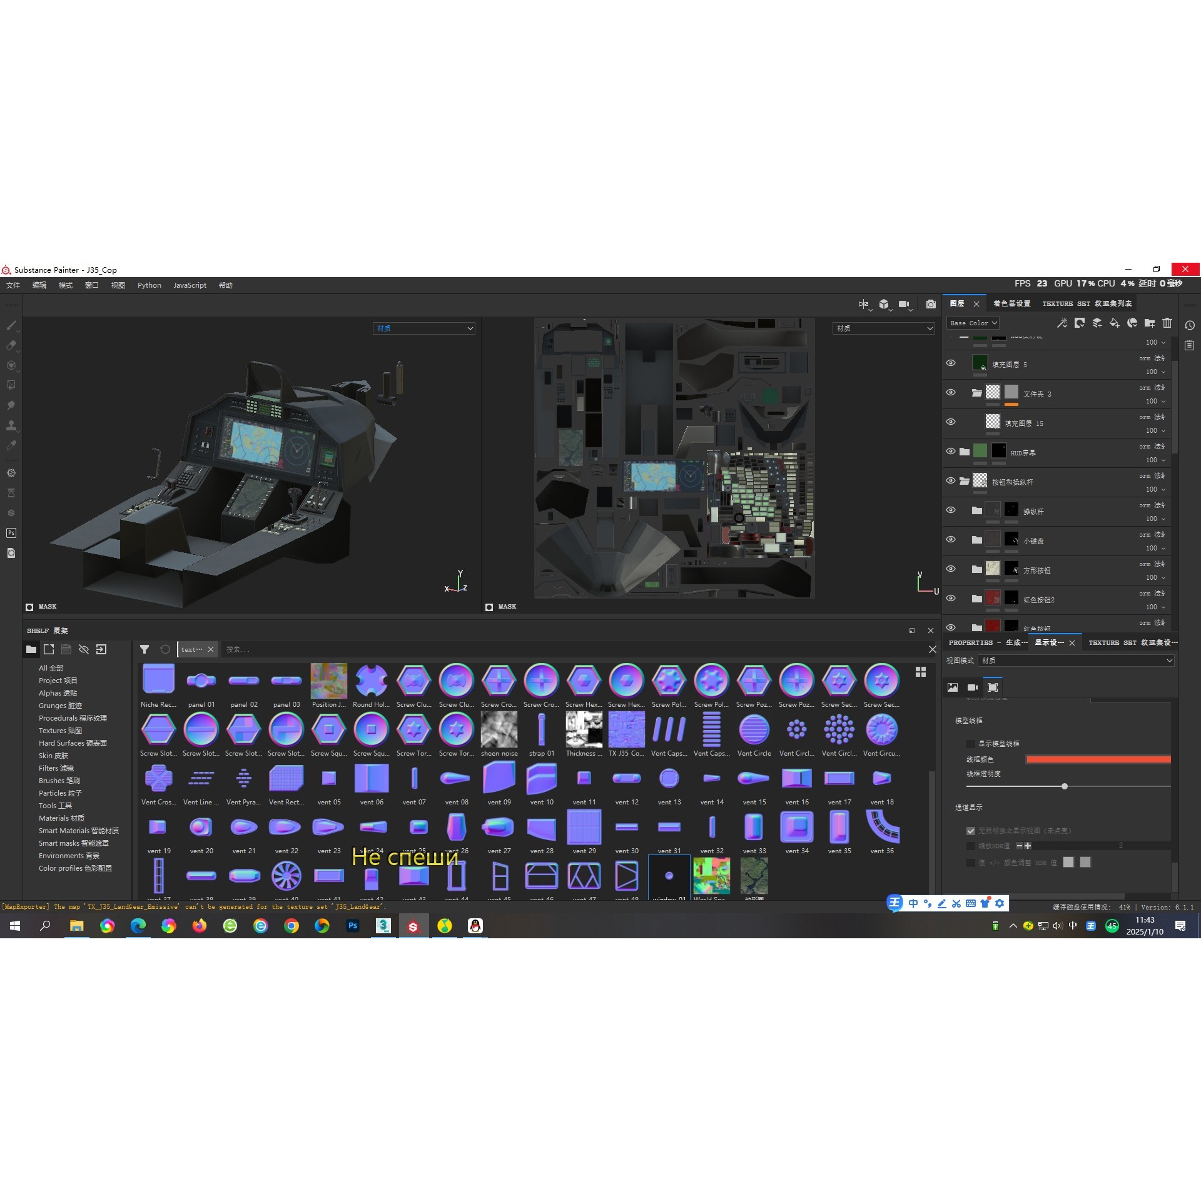Select the Clone stamp tool
This screenshot has width=1201, height=1201.
[11, 425]
